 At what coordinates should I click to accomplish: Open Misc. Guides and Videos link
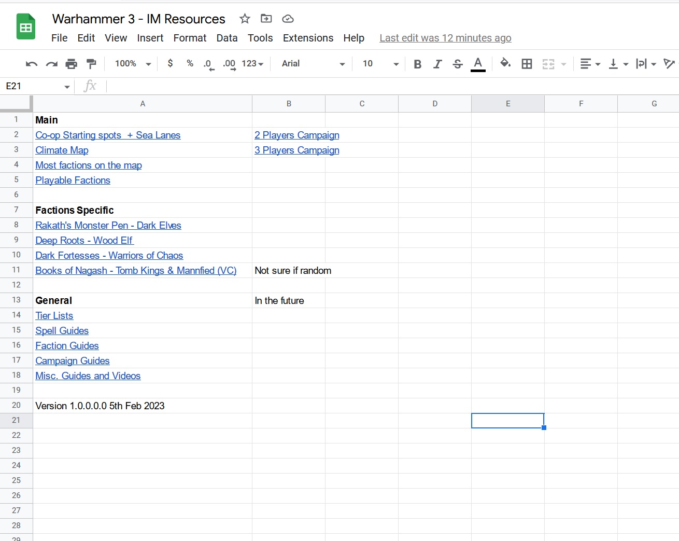[88, 376]
